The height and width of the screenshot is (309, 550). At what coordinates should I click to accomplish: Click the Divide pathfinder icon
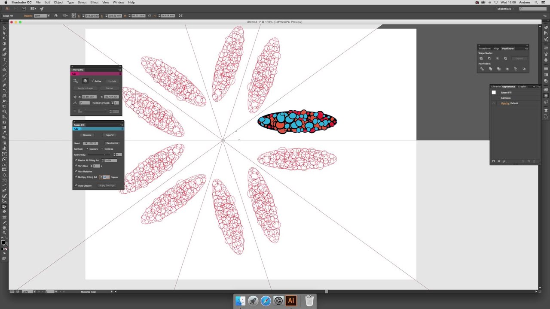point(482,69)
